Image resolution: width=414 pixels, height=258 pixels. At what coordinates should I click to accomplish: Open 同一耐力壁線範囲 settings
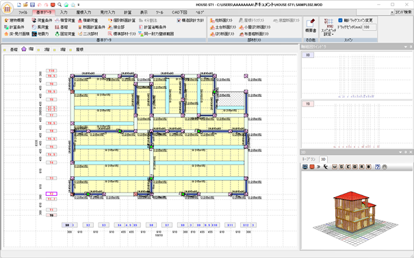(156, 34)
